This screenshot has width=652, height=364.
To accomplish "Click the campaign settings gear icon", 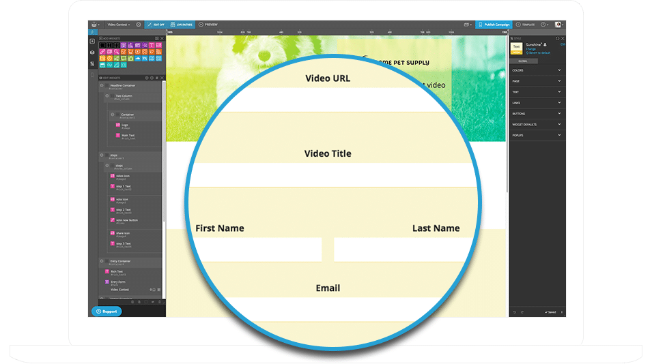I will pos(139,25).
